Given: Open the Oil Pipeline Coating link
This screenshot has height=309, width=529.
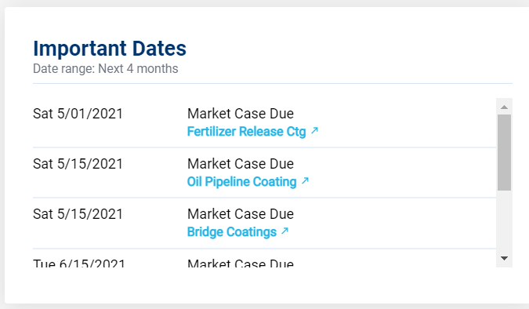Looking at the screenshot, I should point(242,182).
